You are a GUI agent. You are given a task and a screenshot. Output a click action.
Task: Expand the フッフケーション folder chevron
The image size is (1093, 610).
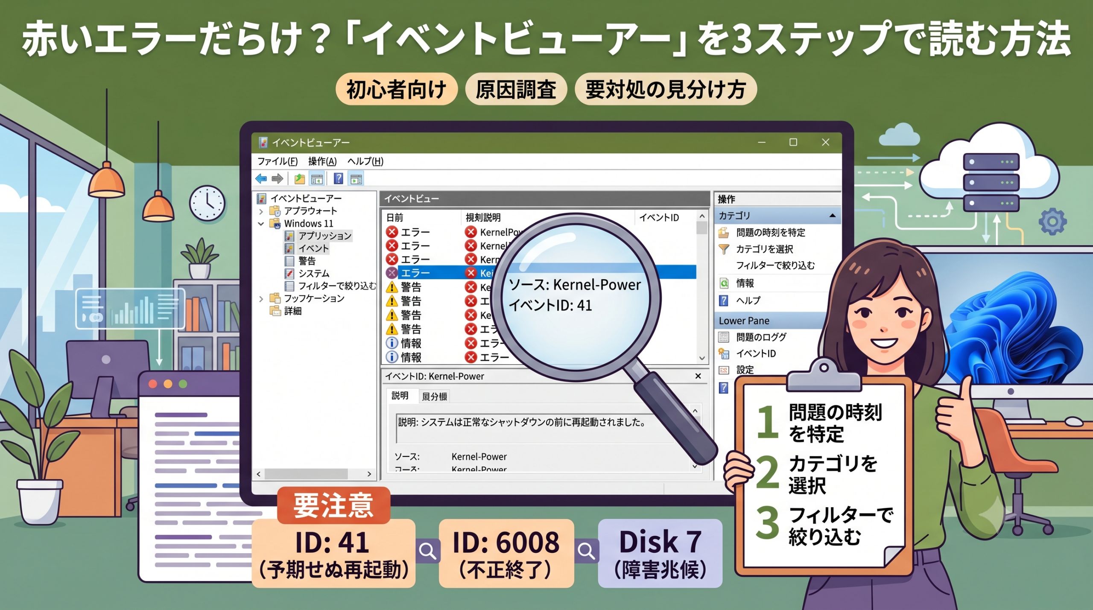point(261,299)
